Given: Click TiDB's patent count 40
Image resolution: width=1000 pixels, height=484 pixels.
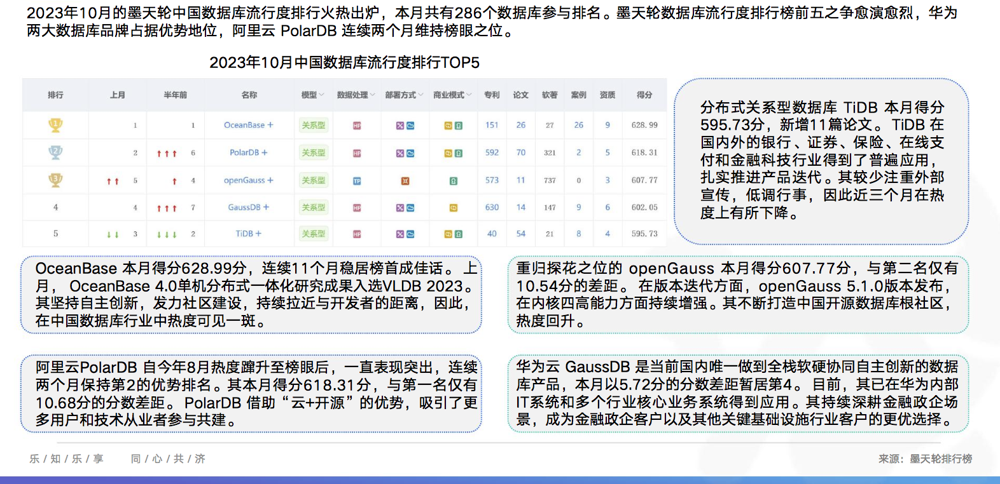Looking at the screenshot, I should [492, 234].
